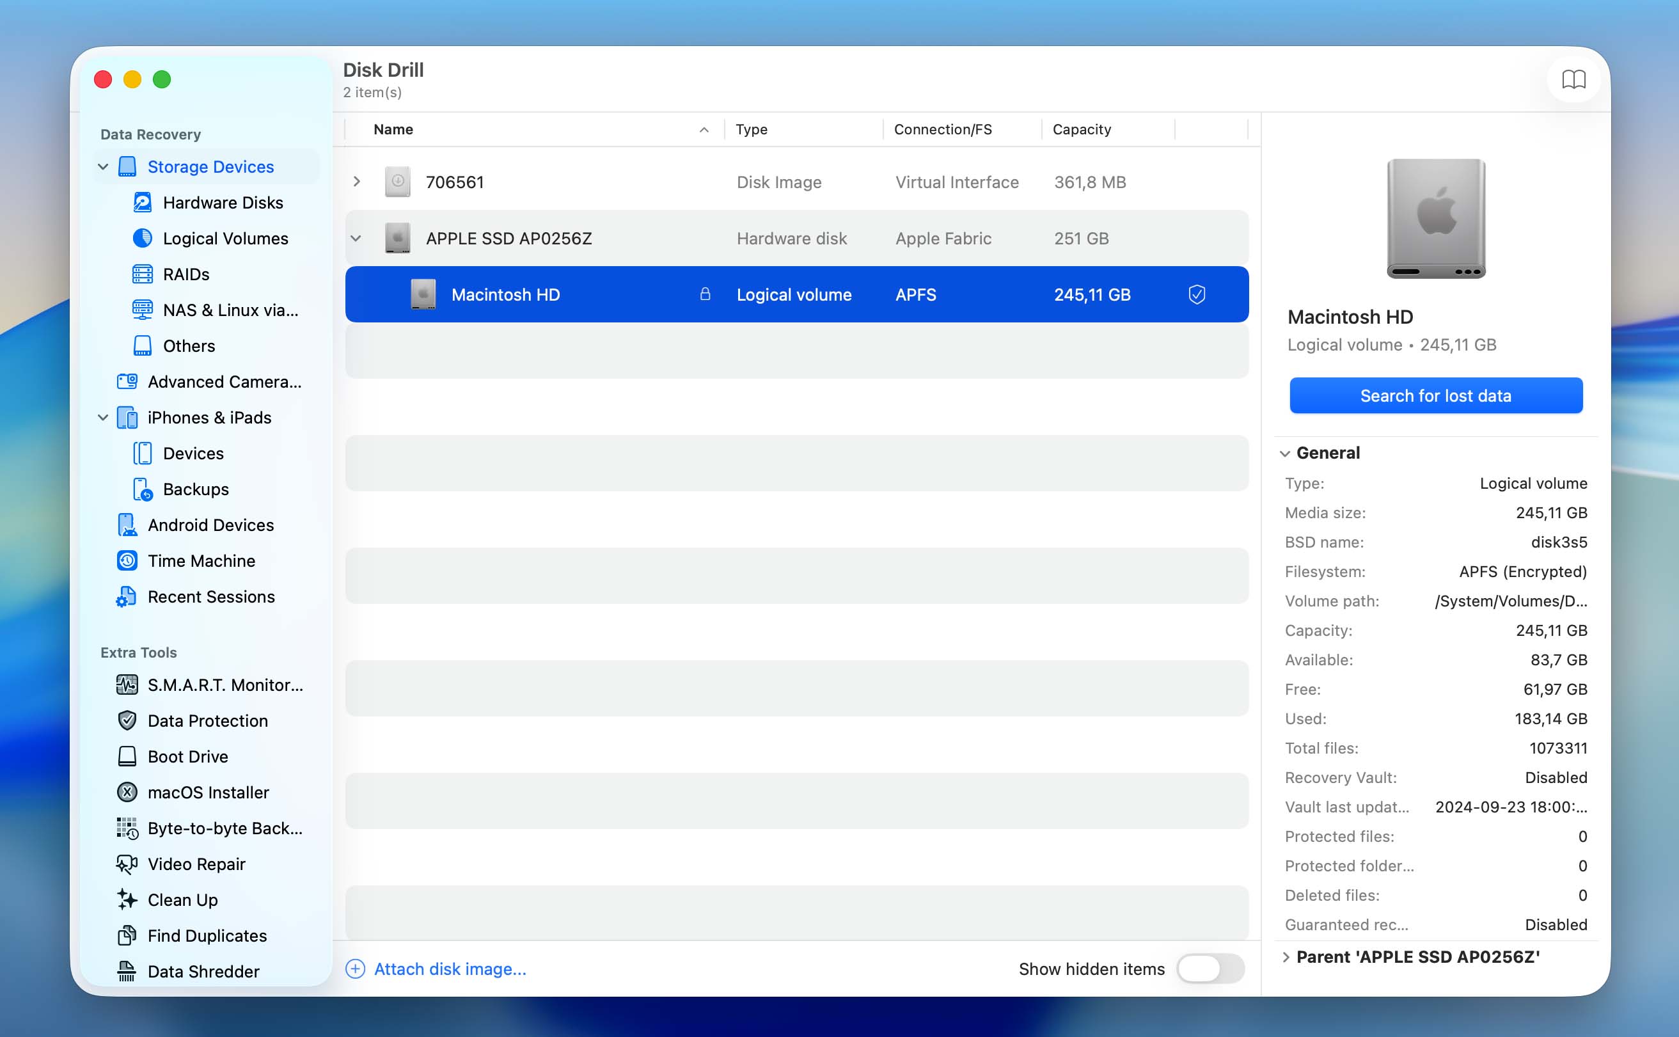Collapse the General section
The image size is (1679, 1037).
click(x=1285, y=454)
